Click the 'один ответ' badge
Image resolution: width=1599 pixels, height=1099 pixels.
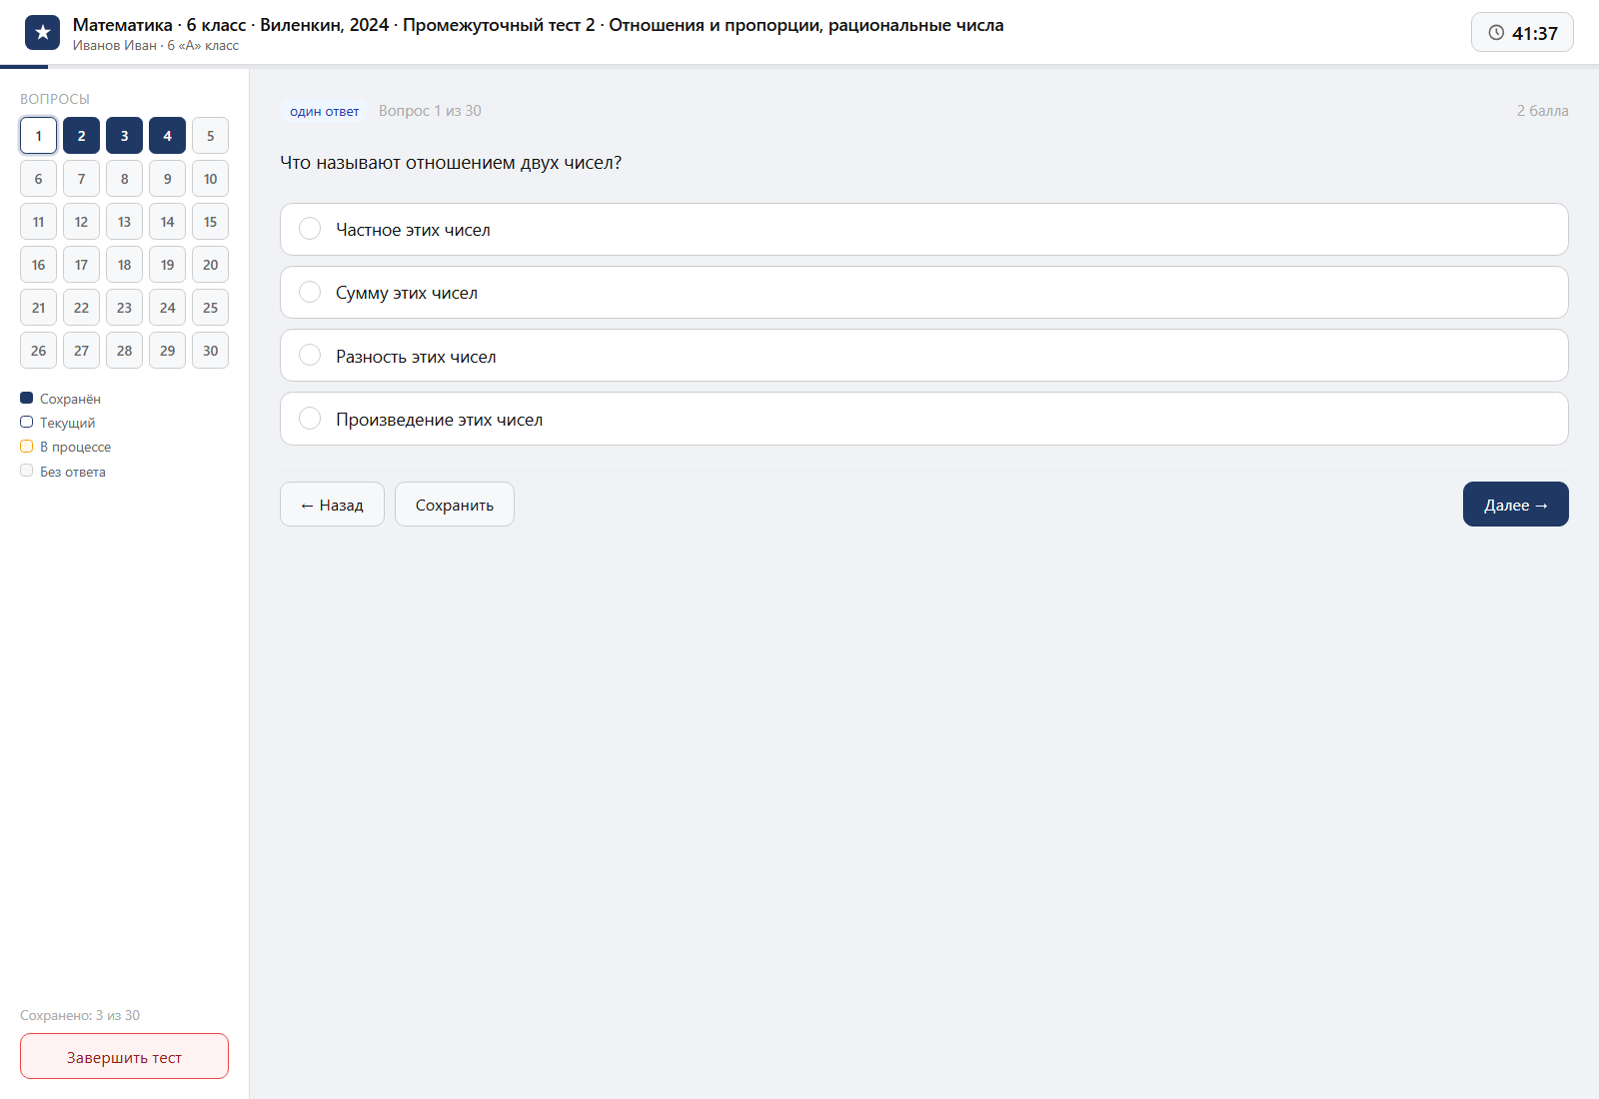324,111
